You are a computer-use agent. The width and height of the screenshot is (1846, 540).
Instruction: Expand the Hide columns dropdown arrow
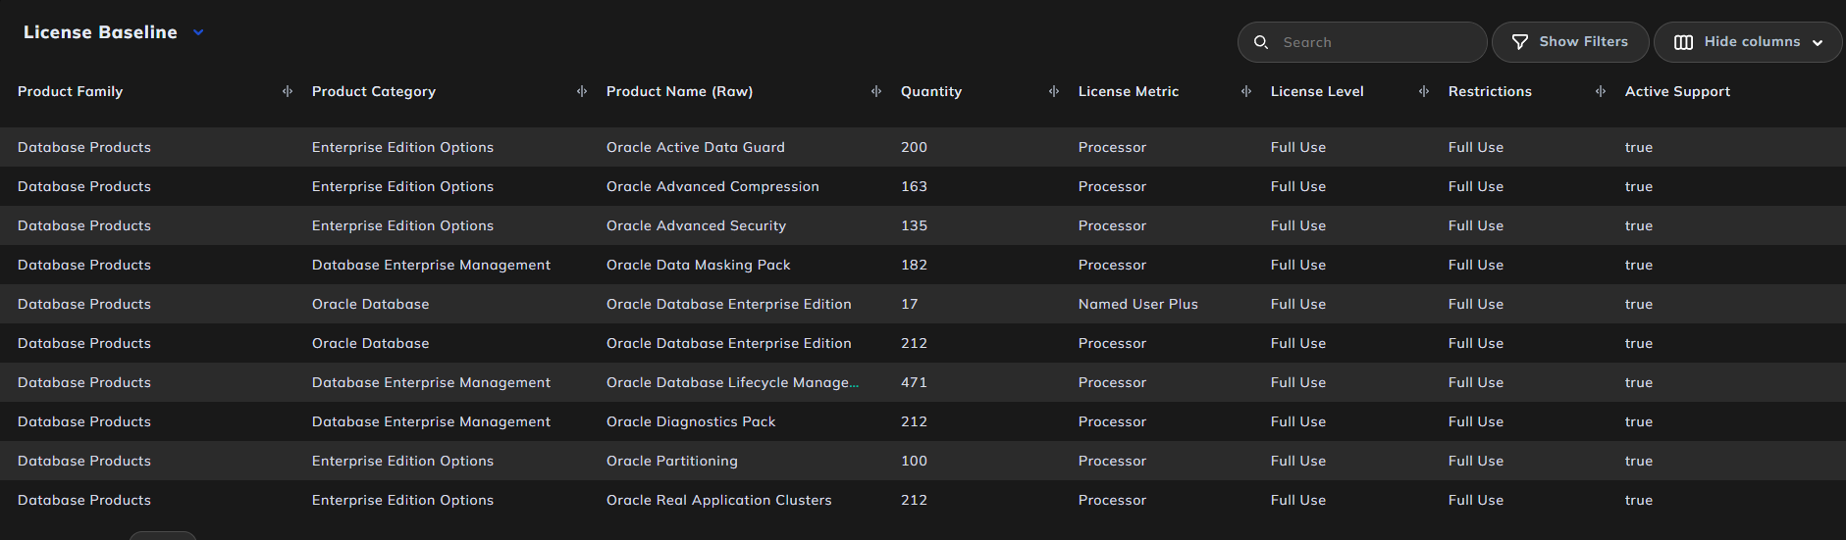[x=1818, y=43]
